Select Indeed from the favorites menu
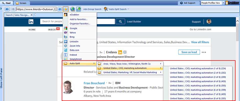240x101 pixels. [x=80, y=55]
